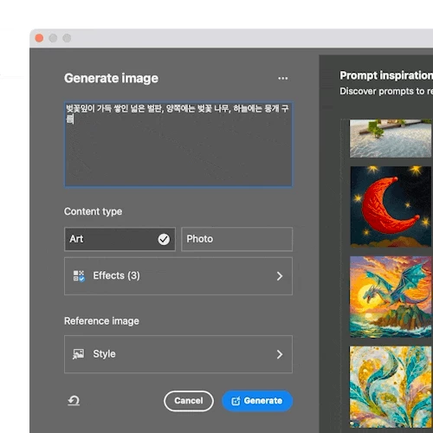The height and width of the screenshot is (433, 433).
Task: Expand the Style chevron arrow
Action: 280,354
